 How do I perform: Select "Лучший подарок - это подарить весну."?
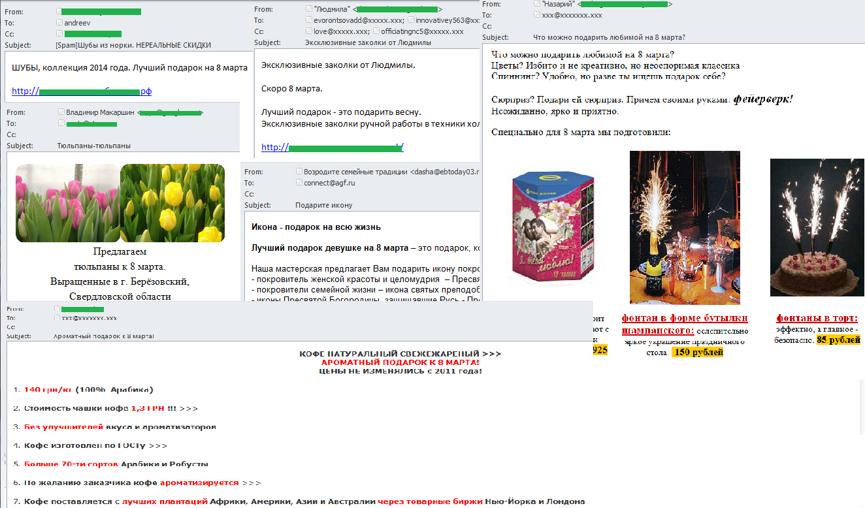[341, 112]
